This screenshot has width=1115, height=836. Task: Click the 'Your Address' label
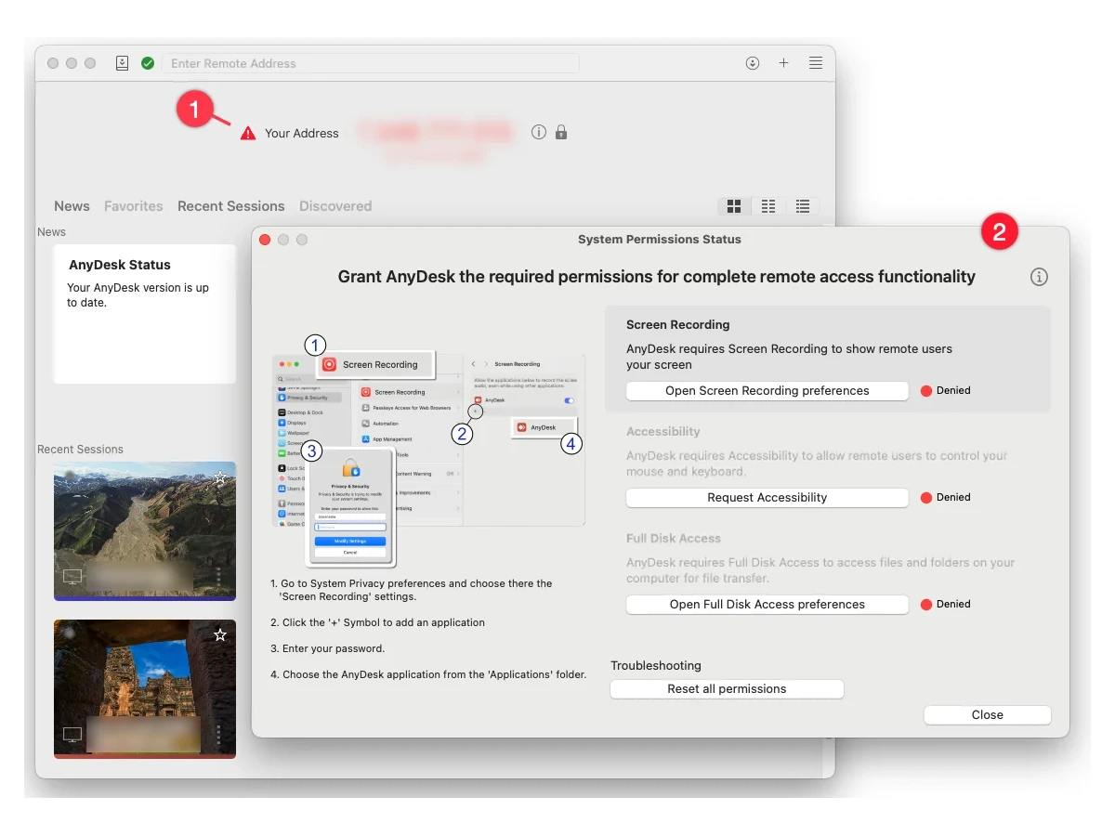(302, 134)
